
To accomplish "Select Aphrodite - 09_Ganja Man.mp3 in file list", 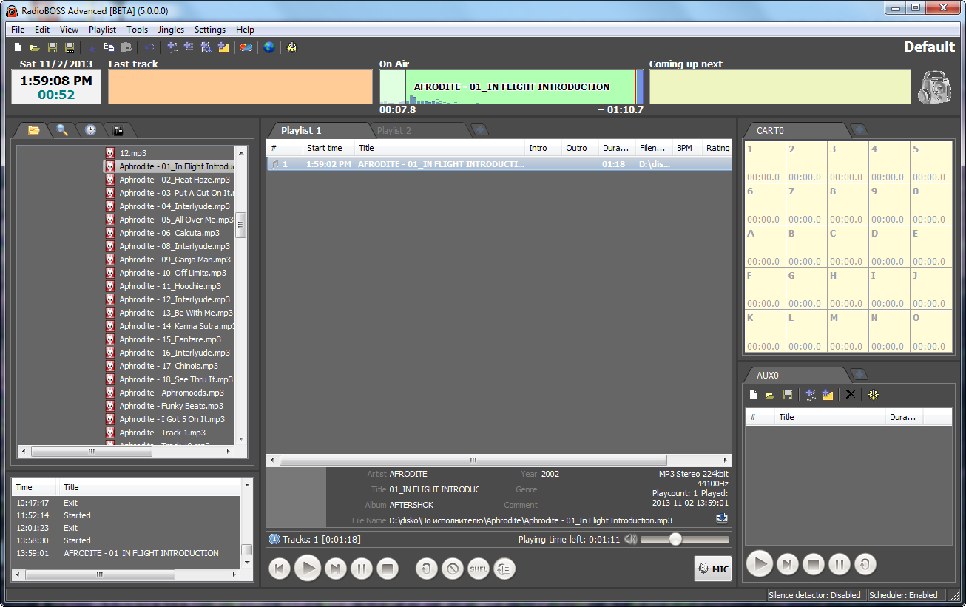I will tap(175, 260).
